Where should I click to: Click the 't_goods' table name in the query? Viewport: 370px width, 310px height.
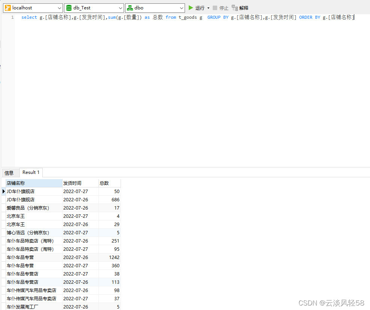pyautogui.click(x=188, y=17)
